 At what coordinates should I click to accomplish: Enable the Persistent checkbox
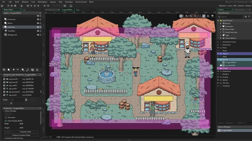5,117
